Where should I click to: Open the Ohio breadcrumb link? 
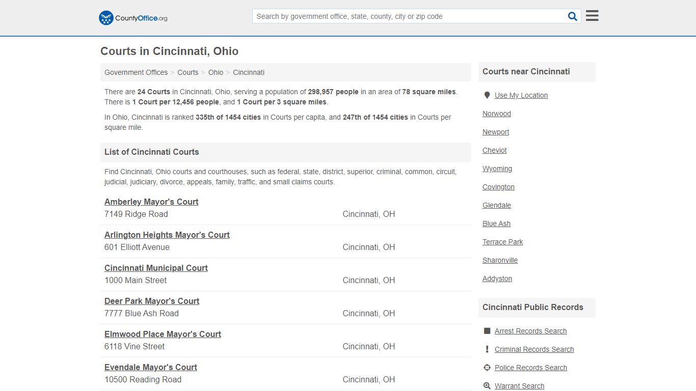216,72
